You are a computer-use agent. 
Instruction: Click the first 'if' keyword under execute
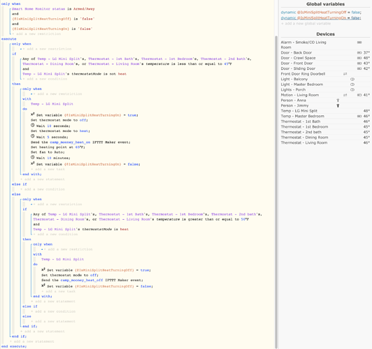click(x=14, y=54)
